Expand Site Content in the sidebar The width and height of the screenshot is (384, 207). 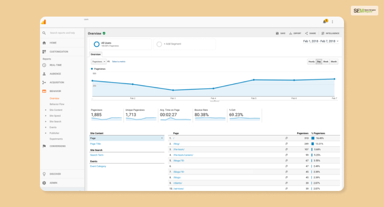pyautogui.click(x=46, y=110)
